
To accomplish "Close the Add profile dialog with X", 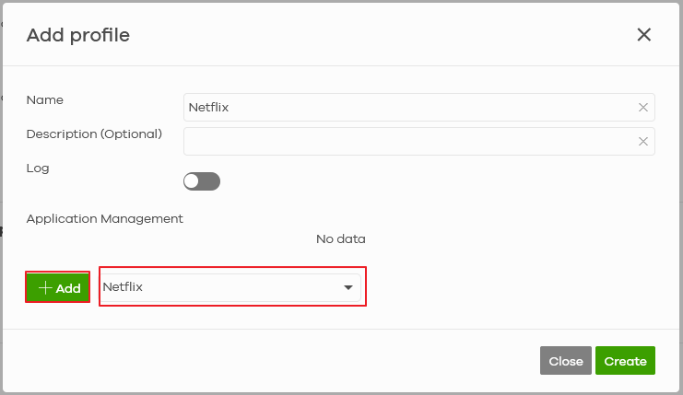I will tap(643, 35).
